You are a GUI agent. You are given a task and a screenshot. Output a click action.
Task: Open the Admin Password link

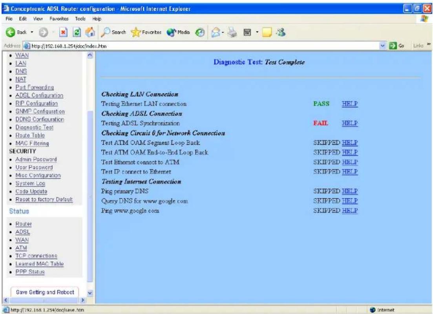click(36, 160)
